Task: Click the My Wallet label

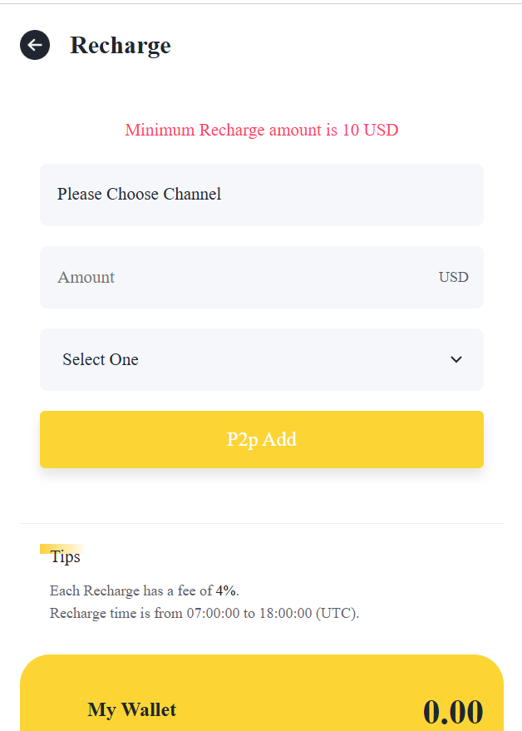Action: pos(132,709)
